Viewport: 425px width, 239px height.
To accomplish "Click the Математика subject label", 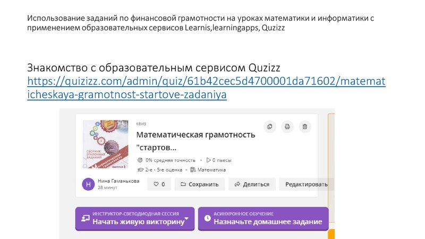I will tap(208, 170).
